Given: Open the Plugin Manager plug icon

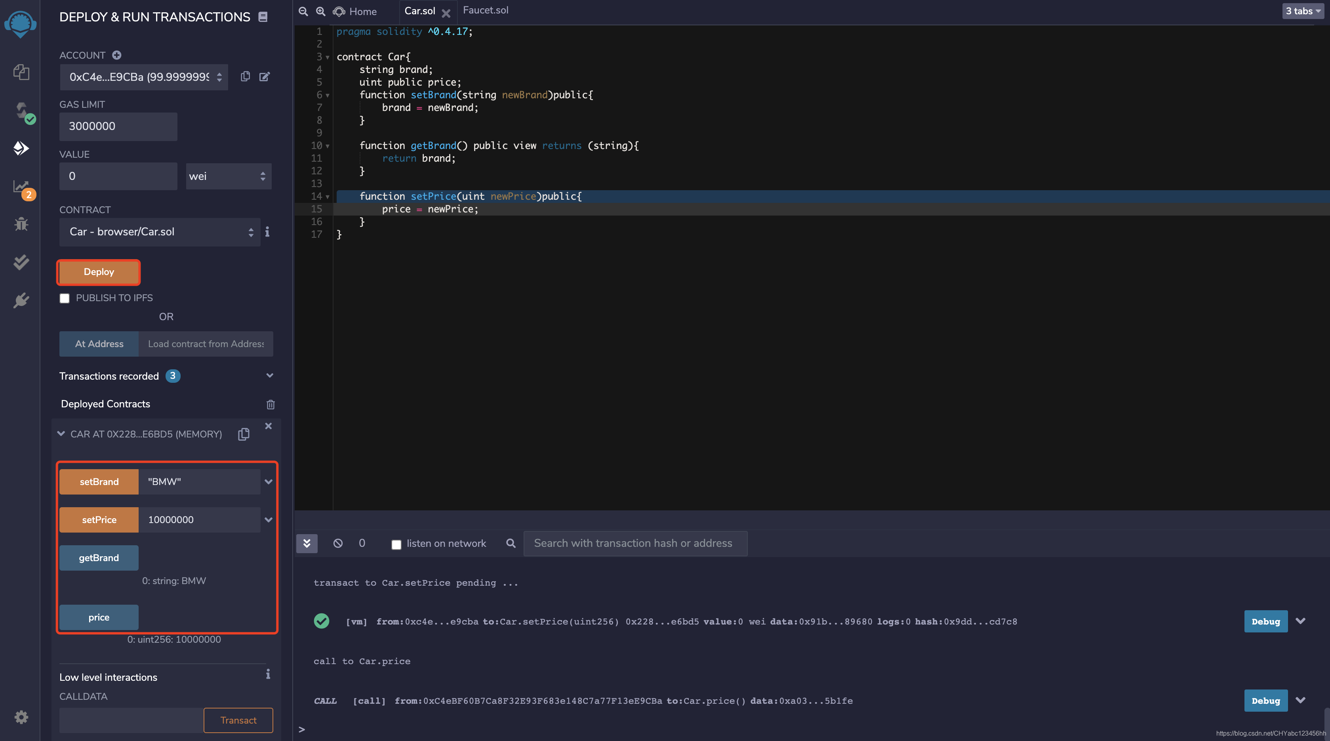Looking at the screenshot, I should click(21, 300).
